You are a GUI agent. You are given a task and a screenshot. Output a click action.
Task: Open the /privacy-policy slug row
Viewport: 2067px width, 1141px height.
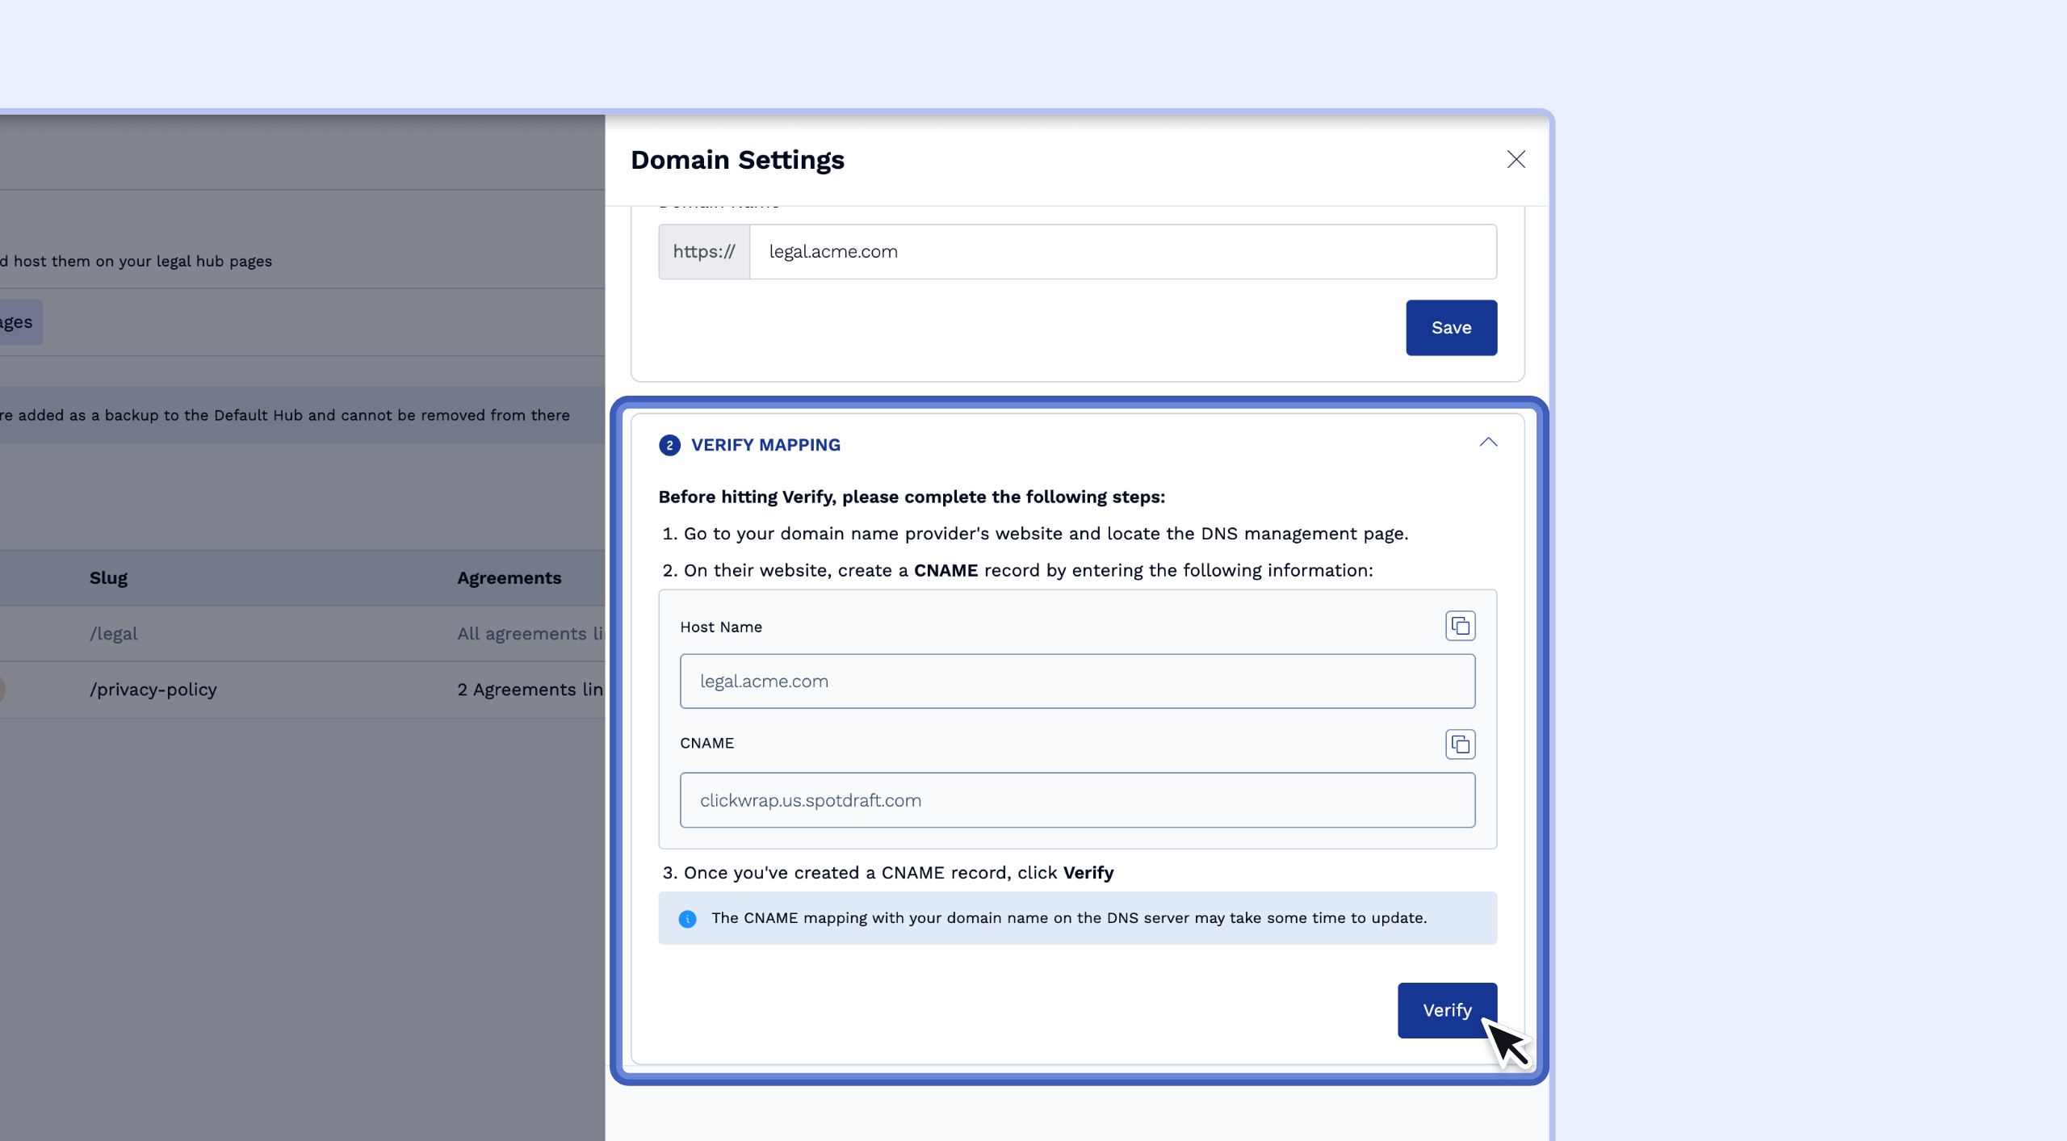(x=153, y=690)
